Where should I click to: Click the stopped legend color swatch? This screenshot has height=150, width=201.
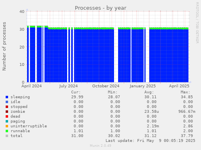(x=7, y=107)
